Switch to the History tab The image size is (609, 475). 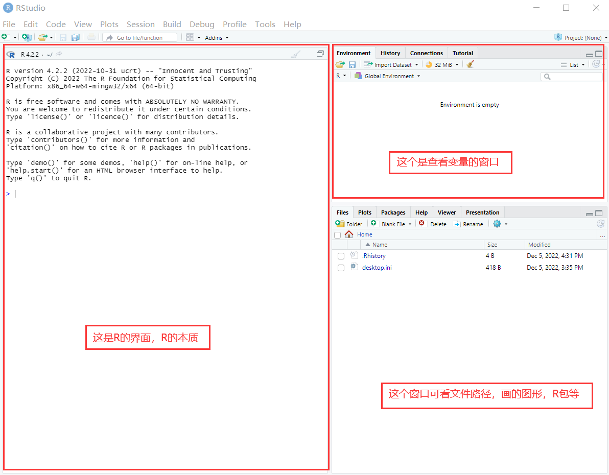[390, 53]
